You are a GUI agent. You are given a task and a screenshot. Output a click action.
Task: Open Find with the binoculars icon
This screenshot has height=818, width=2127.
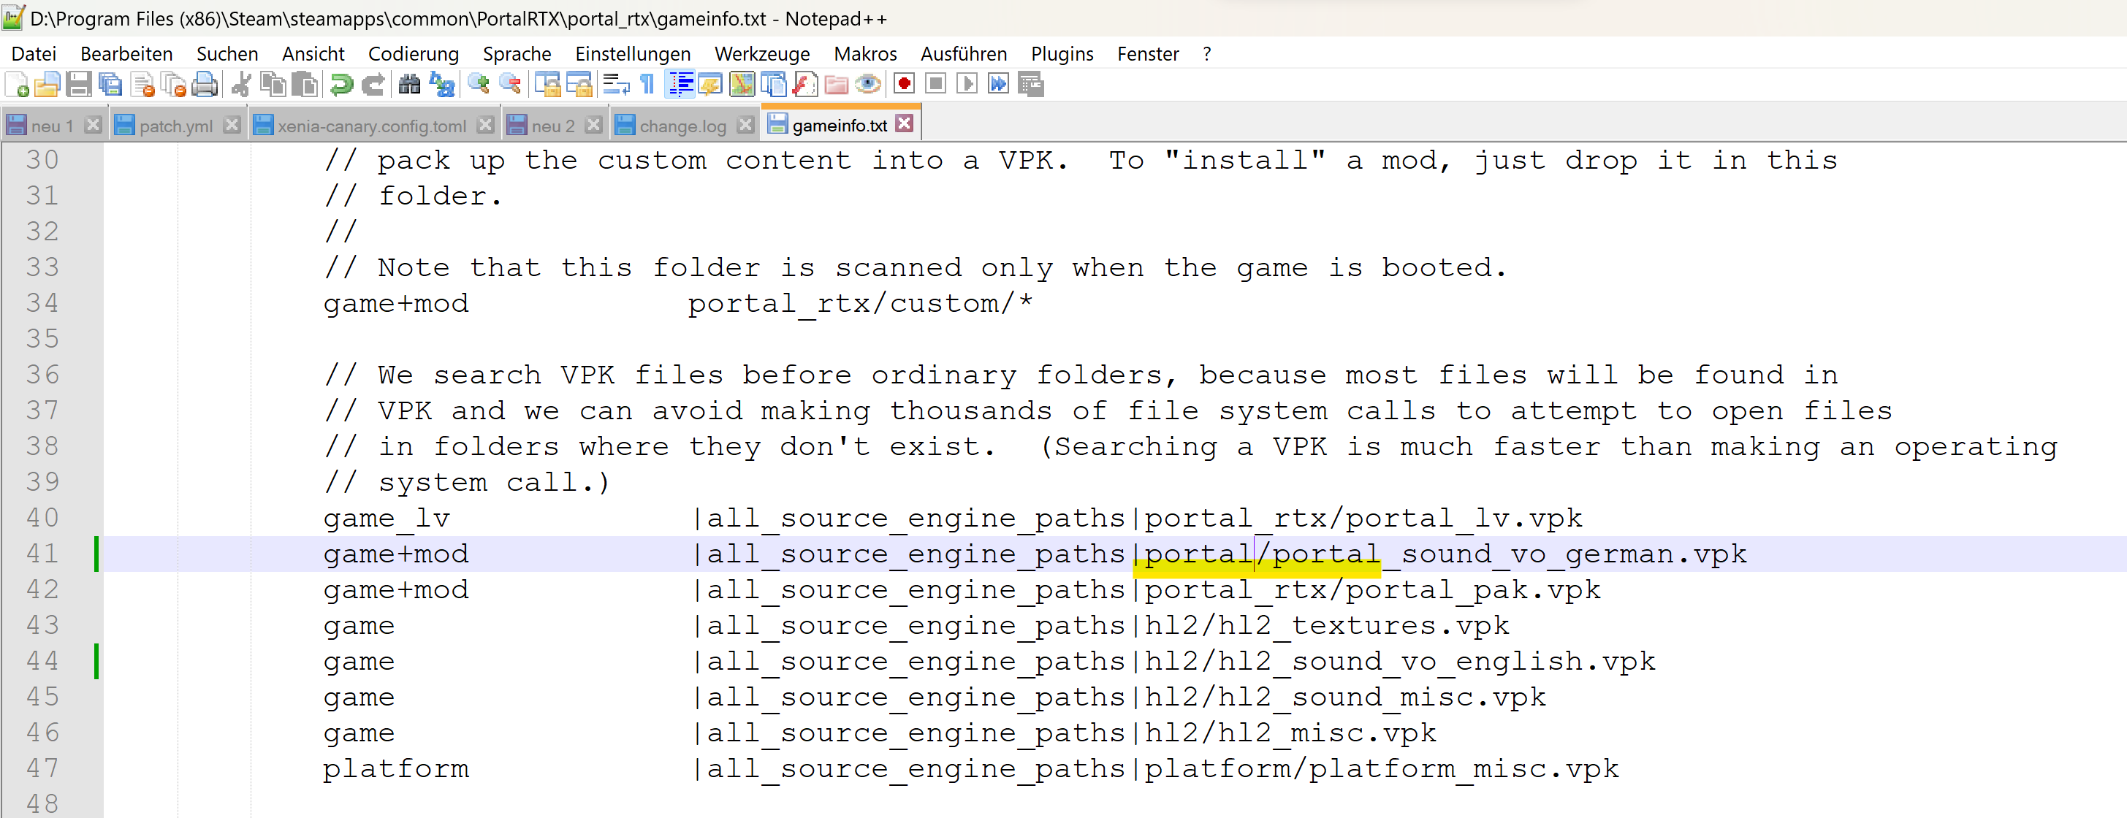410,84
